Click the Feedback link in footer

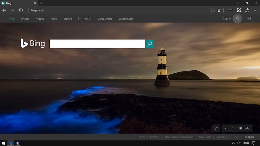[x=249, y=137]
